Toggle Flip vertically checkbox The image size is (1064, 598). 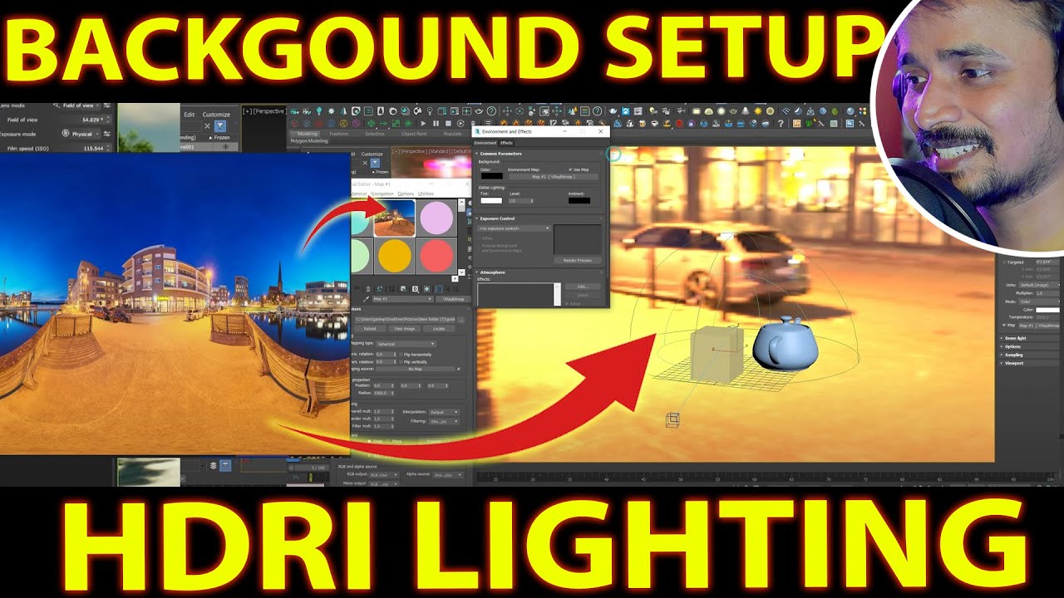pyautogui.click(x=401, y=362)
